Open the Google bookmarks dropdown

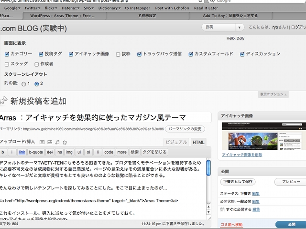coord(12,8)
